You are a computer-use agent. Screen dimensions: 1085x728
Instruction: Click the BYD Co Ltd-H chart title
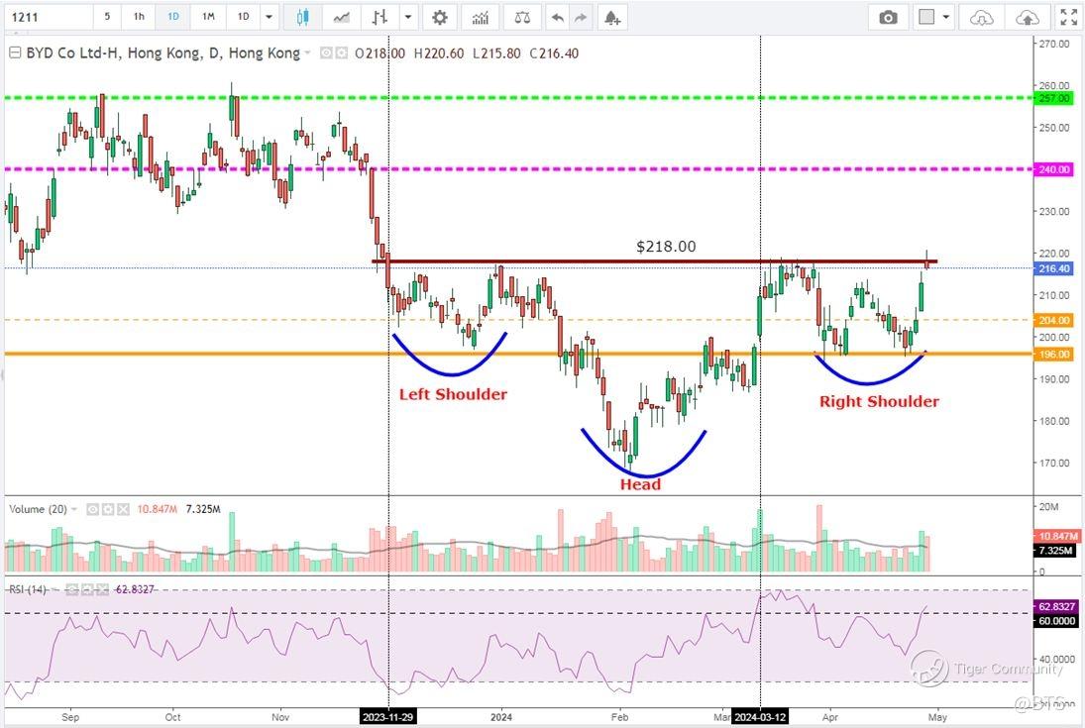click(163, 53)
